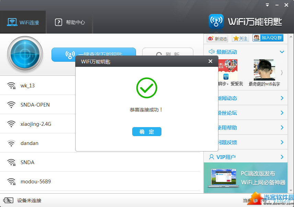The width and height of the screenshot is (294, 207).
Task: Click the WiFi signal icon beside xiaojing-2.4G
Action: click(x=11, y=124)
